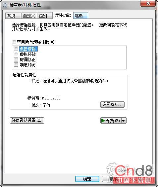Enable the 低音增强 checkbox
Screen dimensions: 158x187
point(16,49)
